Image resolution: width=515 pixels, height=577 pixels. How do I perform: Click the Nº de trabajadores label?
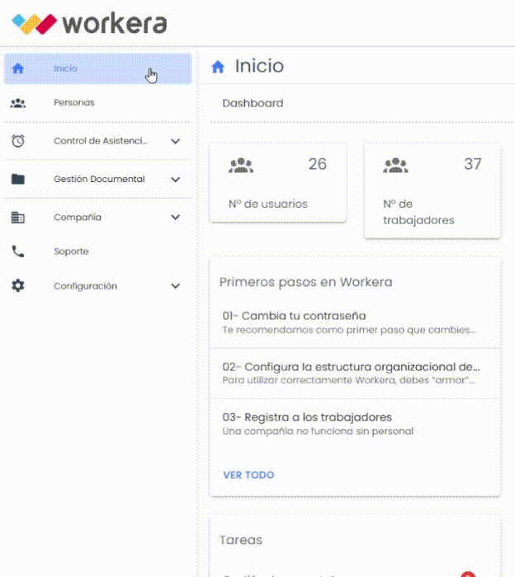pos(418,212)
